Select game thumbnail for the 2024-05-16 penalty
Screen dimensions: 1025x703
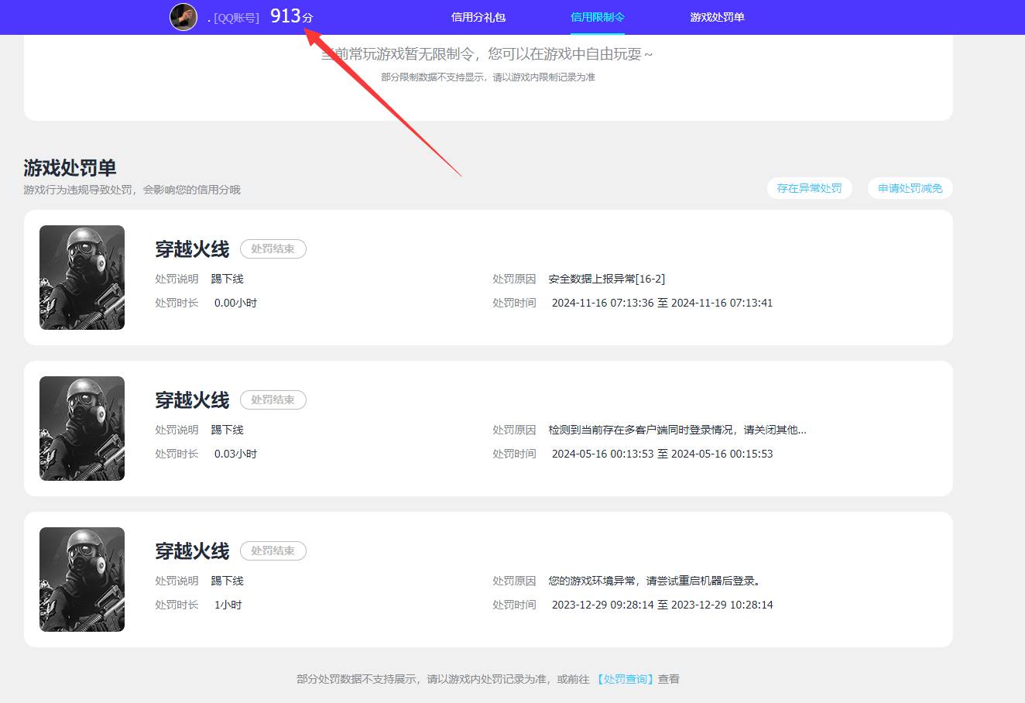pos(82,428)
